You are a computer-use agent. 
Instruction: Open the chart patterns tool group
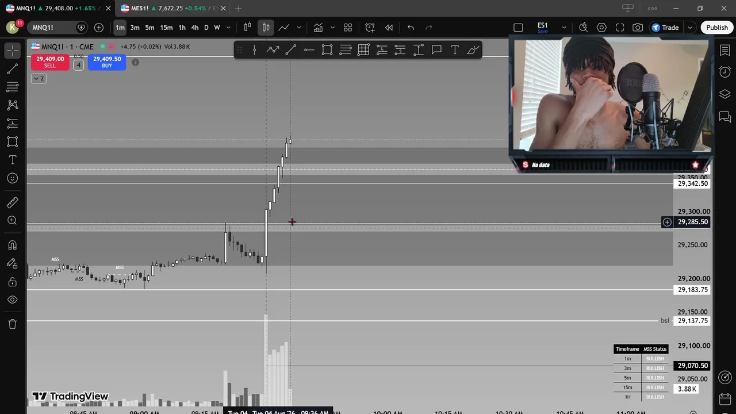pos(12,105)
